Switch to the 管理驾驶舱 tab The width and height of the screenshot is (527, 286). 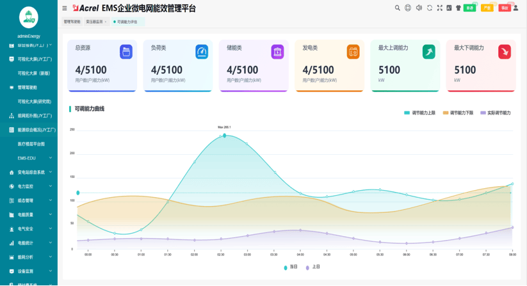point(72,22)
